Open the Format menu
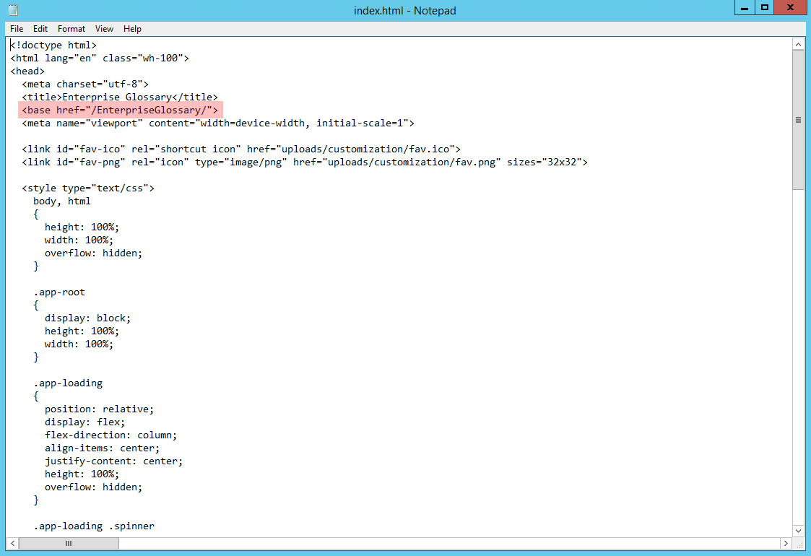 pyautogui.click(x=71, y=29)
